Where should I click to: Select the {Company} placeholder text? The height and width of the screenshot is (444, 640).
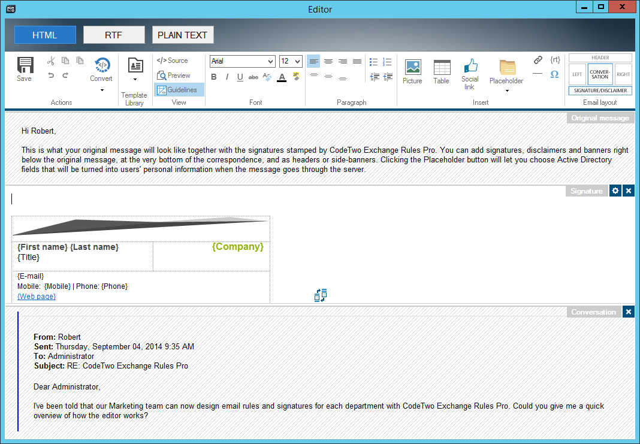(x=238, y=246)
